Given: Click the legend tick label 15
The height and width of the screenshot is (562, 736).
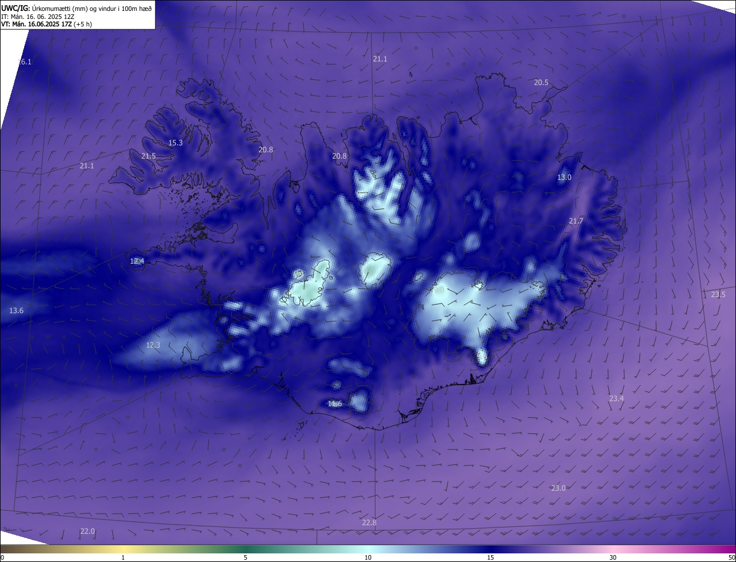Looking at the screenshot, I should 490,557.
